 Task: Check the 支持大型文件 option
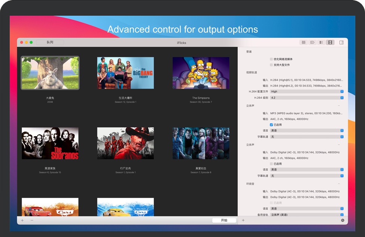[x=271, y=65]
